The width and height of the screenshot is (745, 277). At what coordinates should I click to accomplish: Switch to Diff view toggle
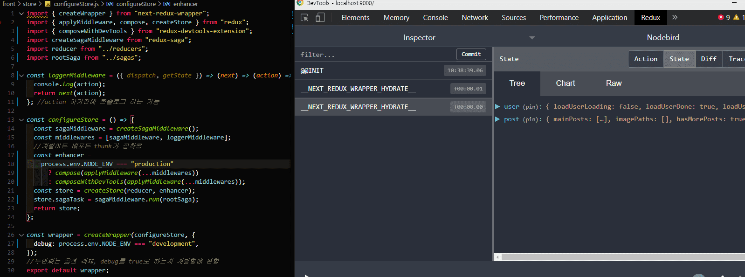point(708,59)
